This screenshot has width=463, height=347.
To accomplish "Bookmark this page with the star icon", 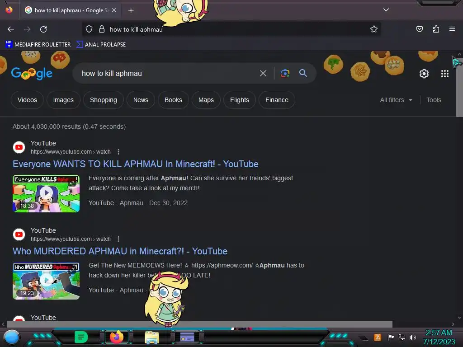I will tap(374, 29).
